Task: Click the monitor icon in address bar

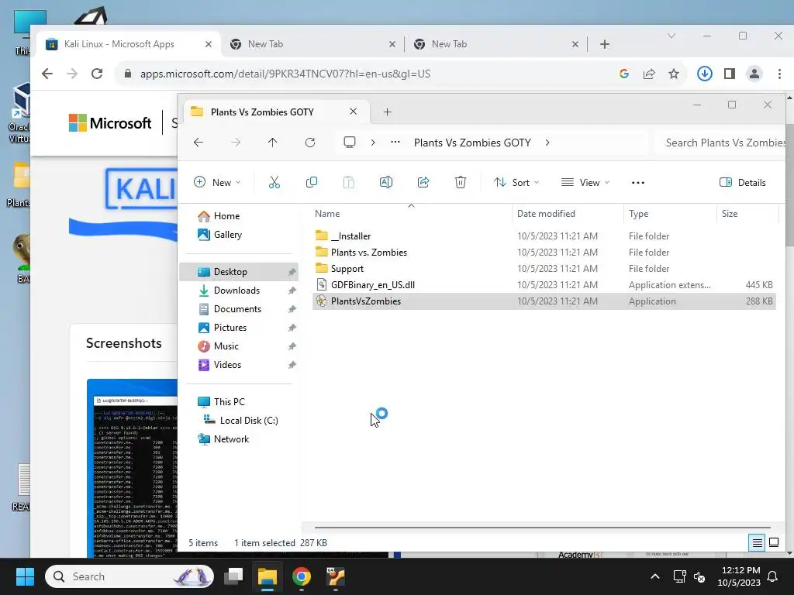Action: (350, 143)
